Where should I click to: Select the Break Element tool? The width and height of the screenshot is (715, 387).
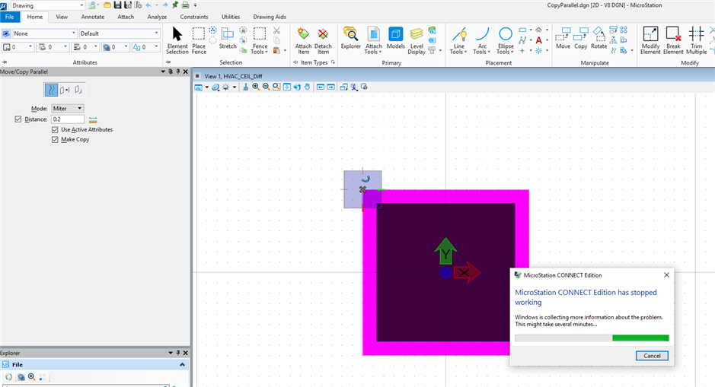pyautogui.click(x=673, y=40)
